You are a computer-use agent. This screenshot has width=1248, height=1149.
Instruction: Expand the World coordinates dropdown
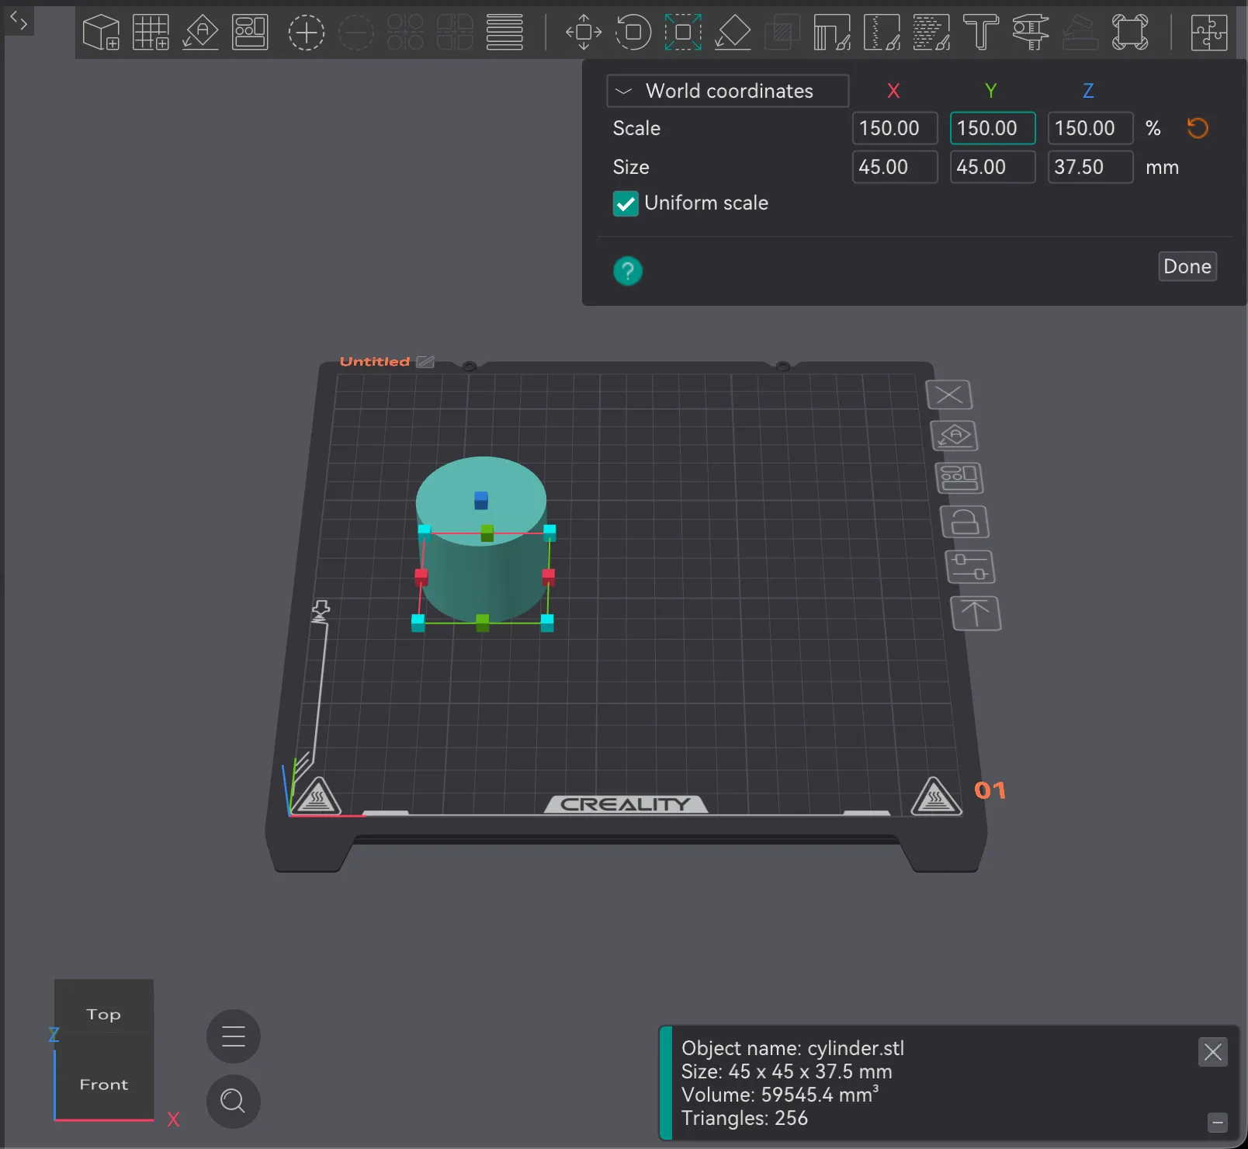(x=727, y=91)
